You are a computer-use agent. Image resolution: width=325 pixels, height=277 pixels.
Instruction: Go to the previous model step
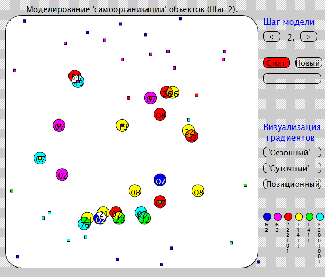(x=271, y=36)
